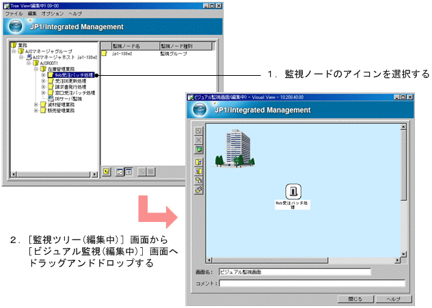Click the 閉じる button
432x308 pixels.
(x=355, y=299)
